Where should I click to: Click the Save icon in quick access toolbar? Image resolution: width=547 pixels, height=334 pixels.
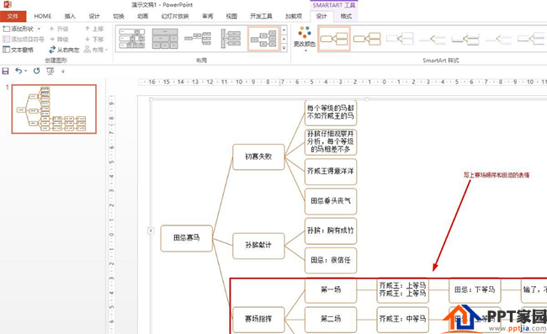(x=6, y=72)
